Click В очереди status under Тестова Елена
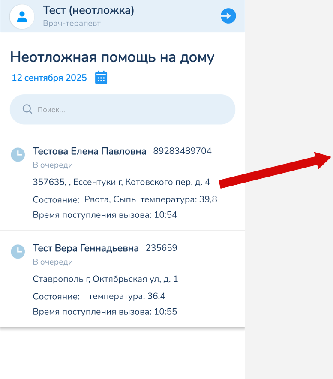 coord(53,165)
